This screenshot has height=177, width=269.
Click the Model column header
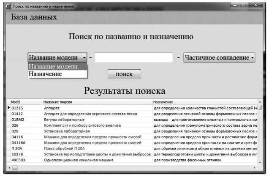[27, 102]
